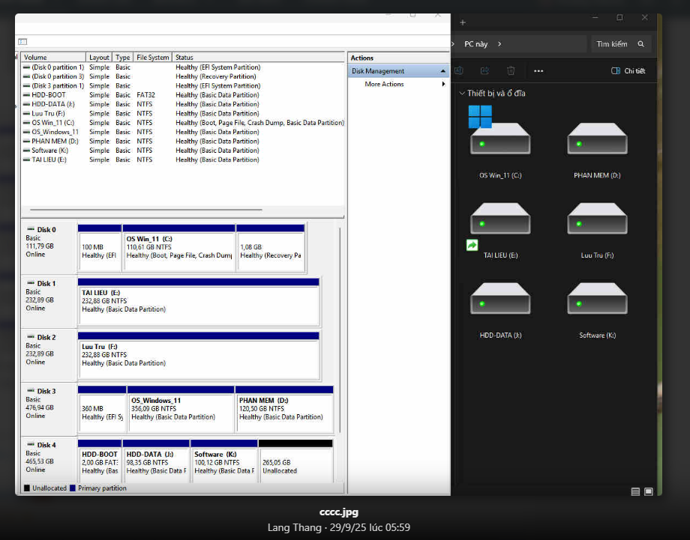Click the share icon in Explorer toolbar
Image resolution: width=690 pixels, height=540 pixels.
484,70
